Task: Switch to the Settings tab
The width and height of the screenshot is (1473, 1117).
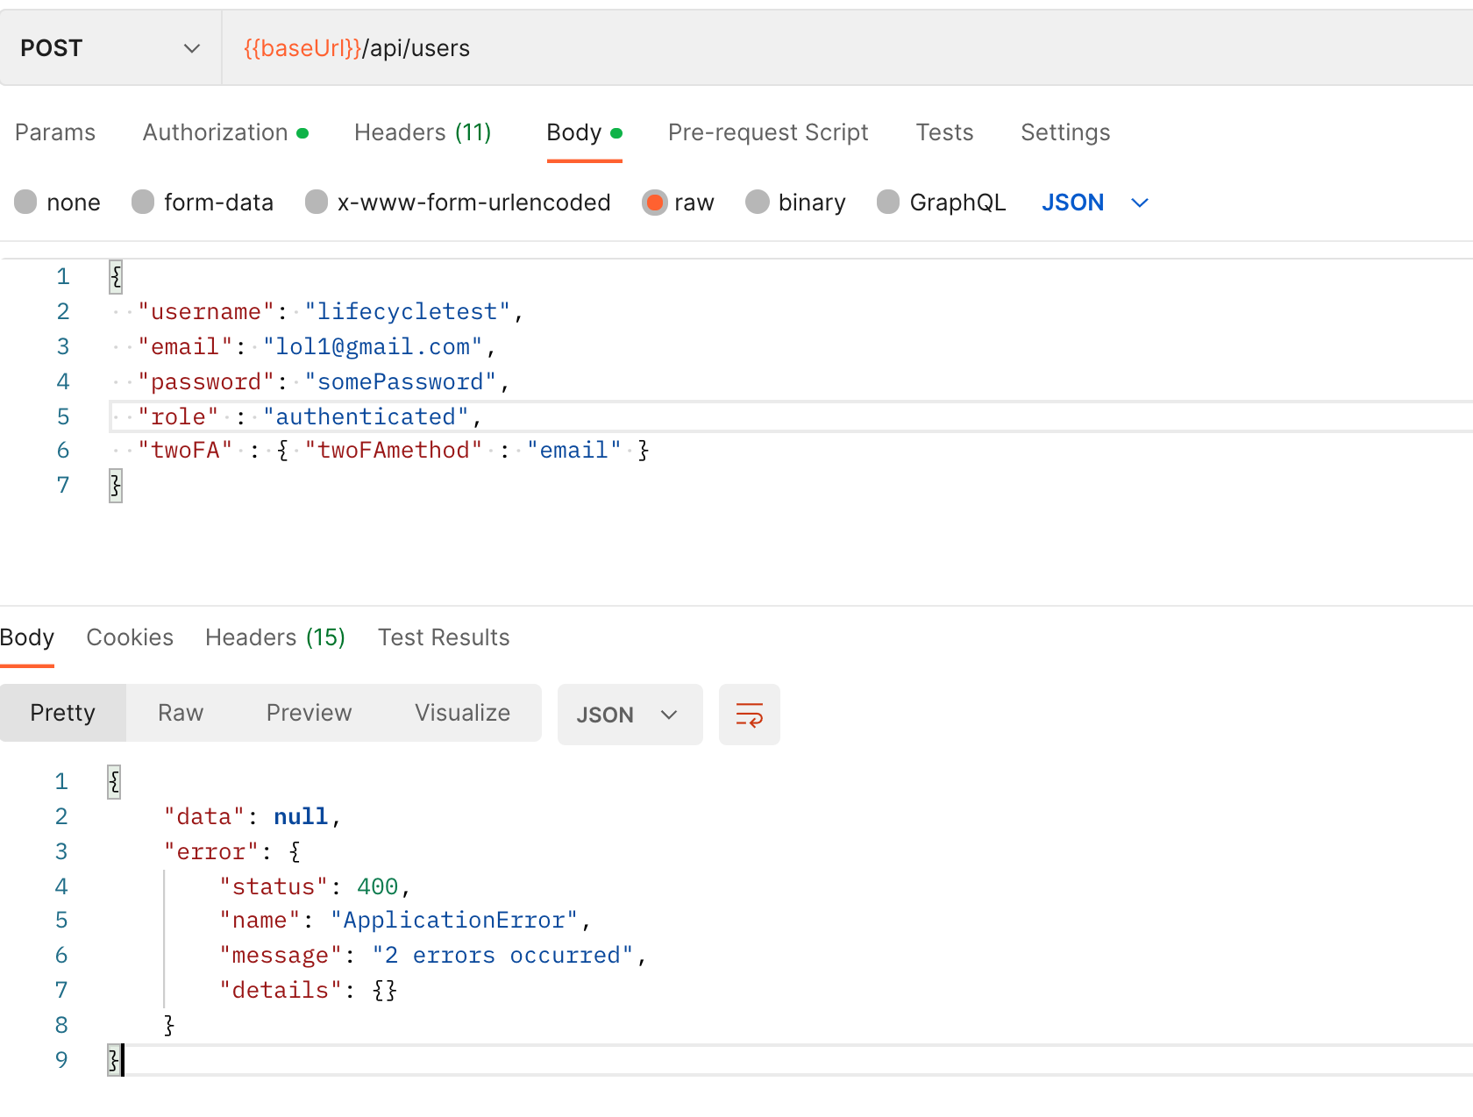Action: (x=1064, y=132)
